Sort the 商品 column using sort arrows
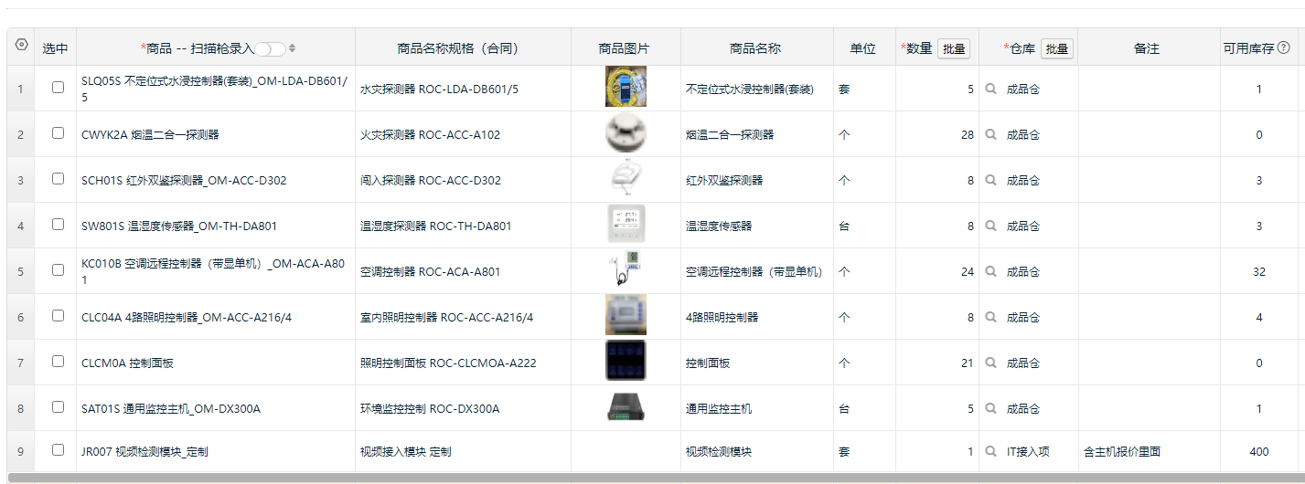1305x484 pixels. 293,48
